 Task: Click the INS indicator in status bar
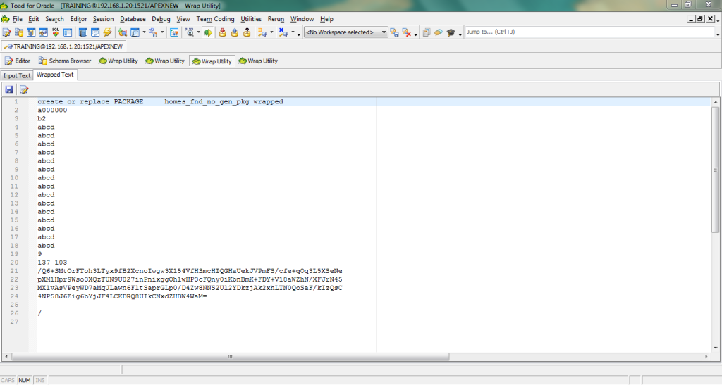40,380
